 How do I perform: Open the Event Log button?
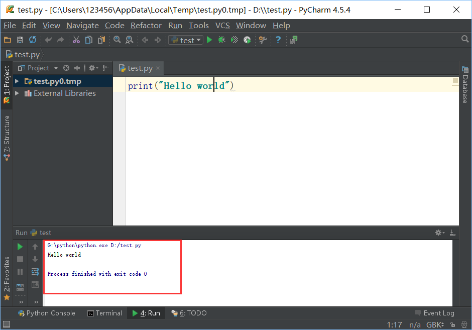pyautogui.click(x=434, y=313)
